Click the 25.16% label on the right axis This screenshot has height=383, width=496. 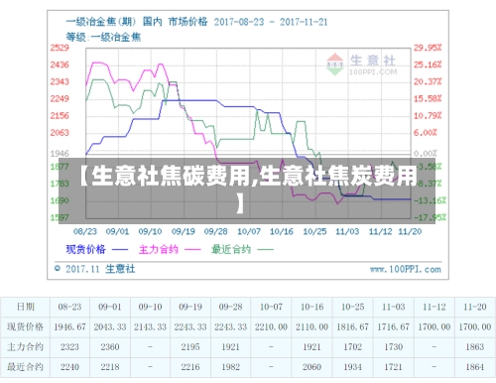pos(428,64)
